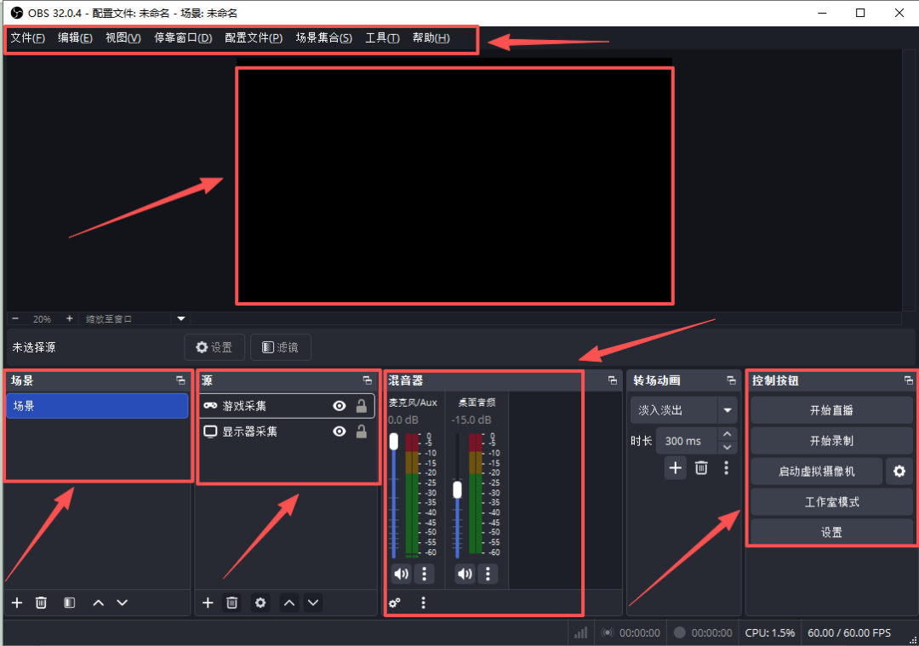This screenshot has width=919, height=646.
Task: Open scene filters using the filter icon
Action: tap(69, 603)
